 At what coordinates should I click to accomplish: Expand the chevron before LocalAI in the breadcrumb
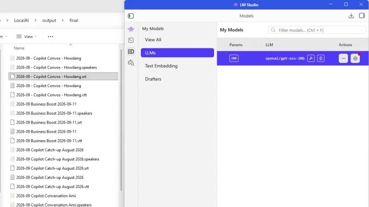pyautogui.click(x=7, y=20)
